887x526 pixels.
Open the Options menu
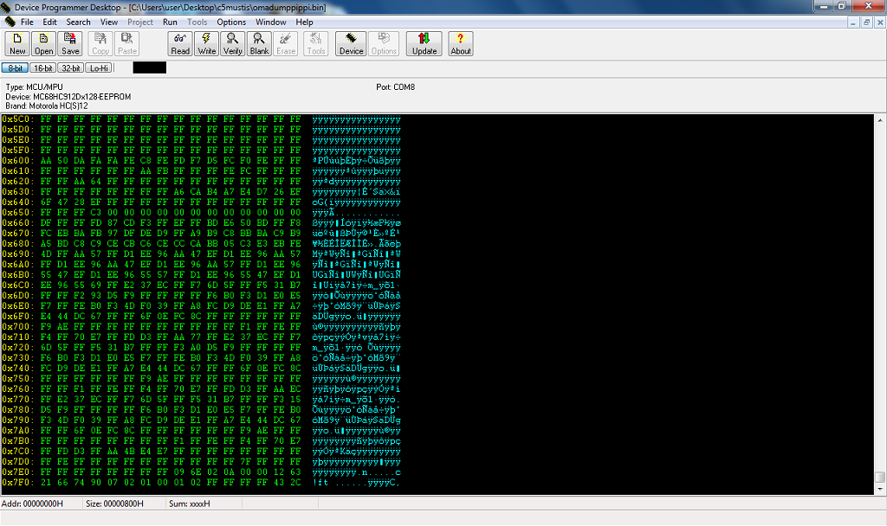[x=231, y=22]
